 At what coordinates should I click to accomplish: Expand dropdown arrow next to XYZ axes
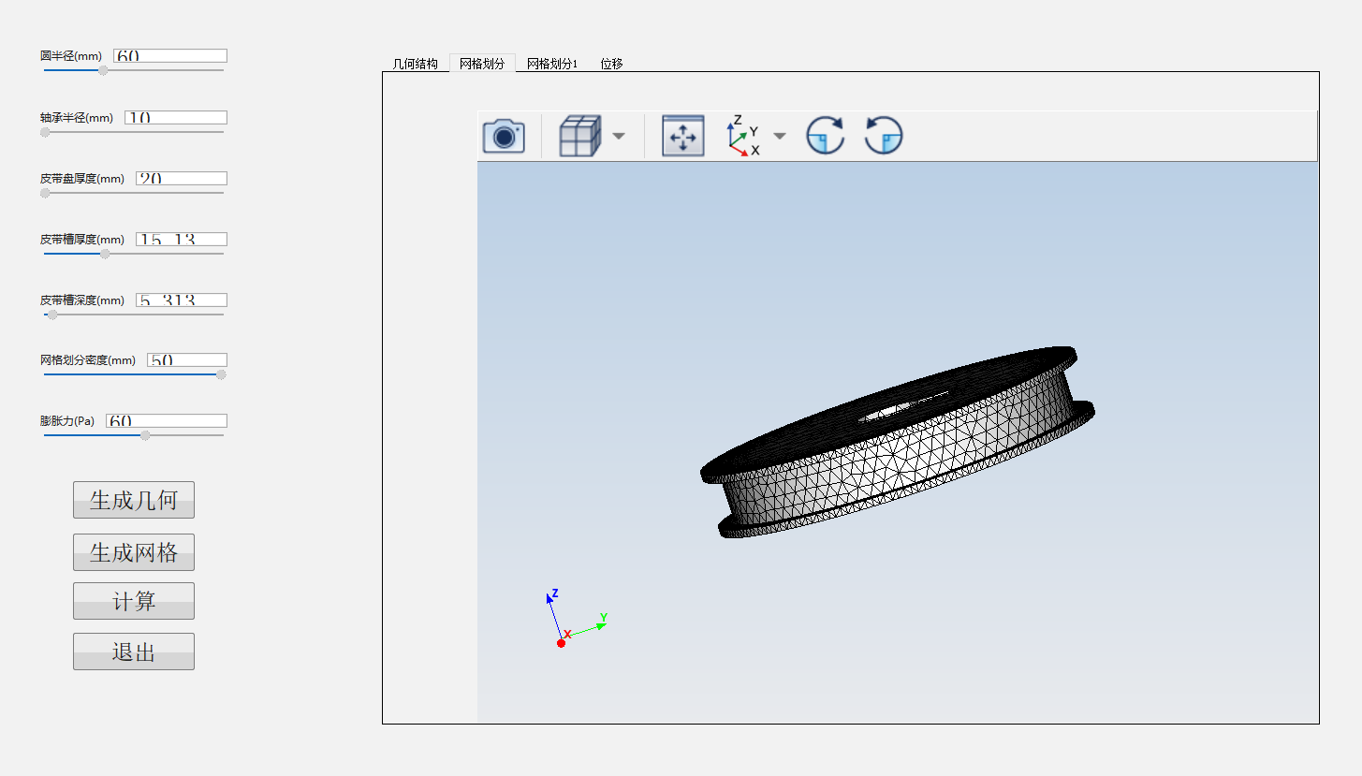coord(780,137)
